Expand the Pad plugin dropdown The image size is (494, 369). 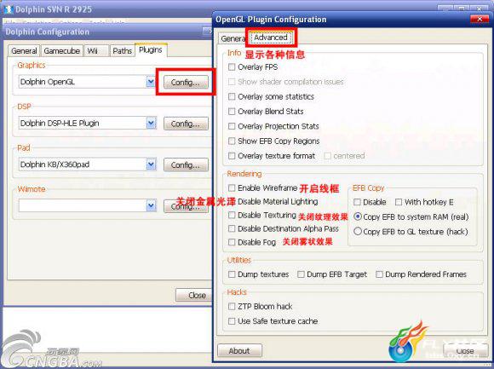[151, 164]
